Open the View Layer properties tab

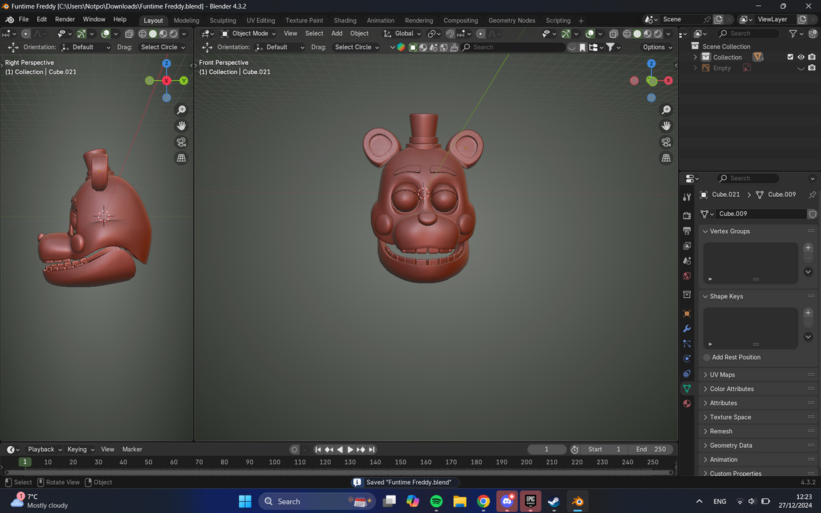pos(687,246)
